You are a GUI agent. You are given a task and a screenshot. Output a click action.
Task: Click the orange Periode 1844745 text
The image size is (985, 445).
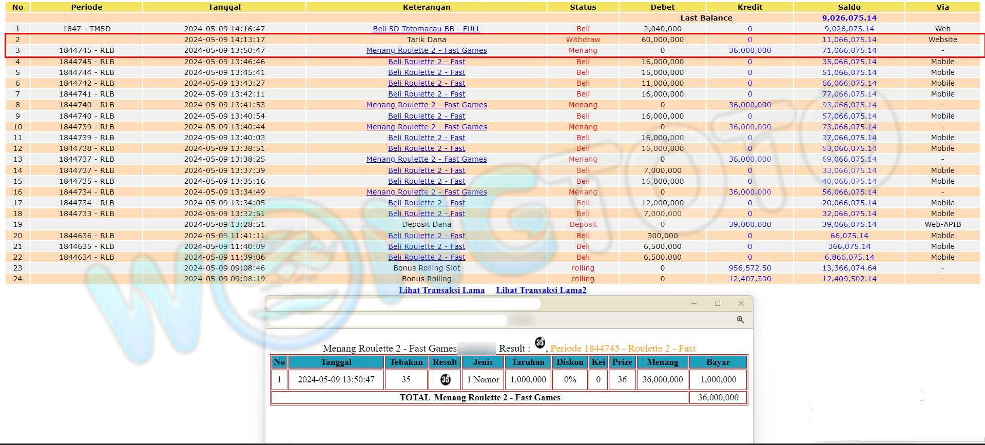622,349
